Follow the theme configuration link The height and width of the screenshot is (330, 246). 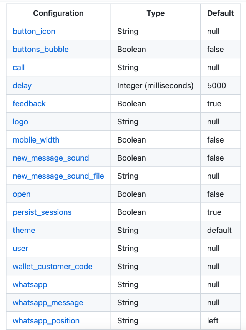click(24, 230)
